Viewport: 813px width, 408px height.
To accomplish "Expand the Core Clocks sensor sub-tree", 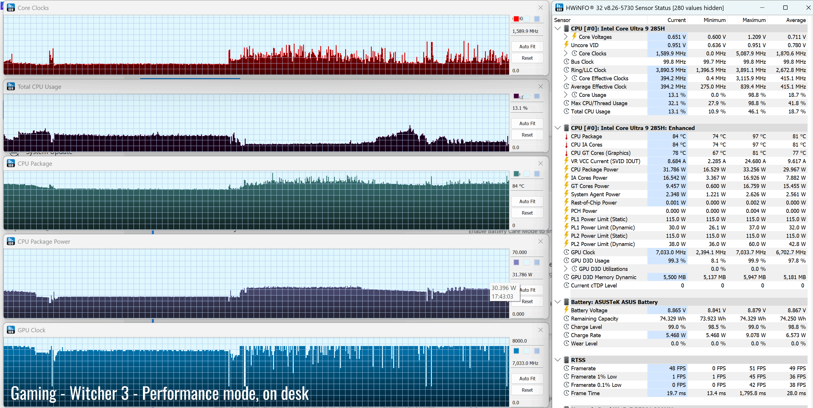I will click(x=566, y=53).
